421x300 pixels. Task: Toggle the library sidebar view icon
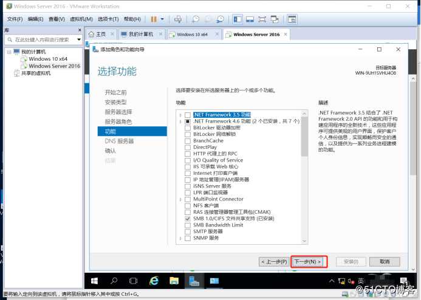click(238, 19)
